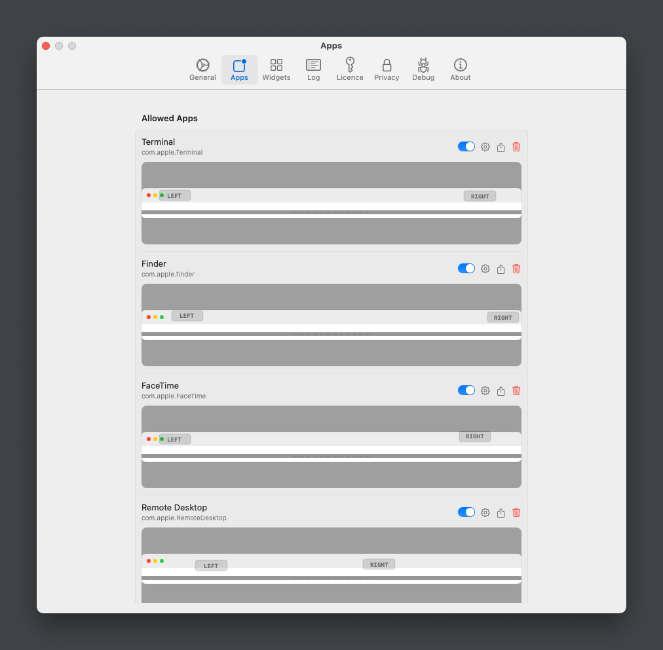Viewport: 663px width, 650px height.
Task: Share the Remote Desktop configuration
Action: click(x=501, y=512)
